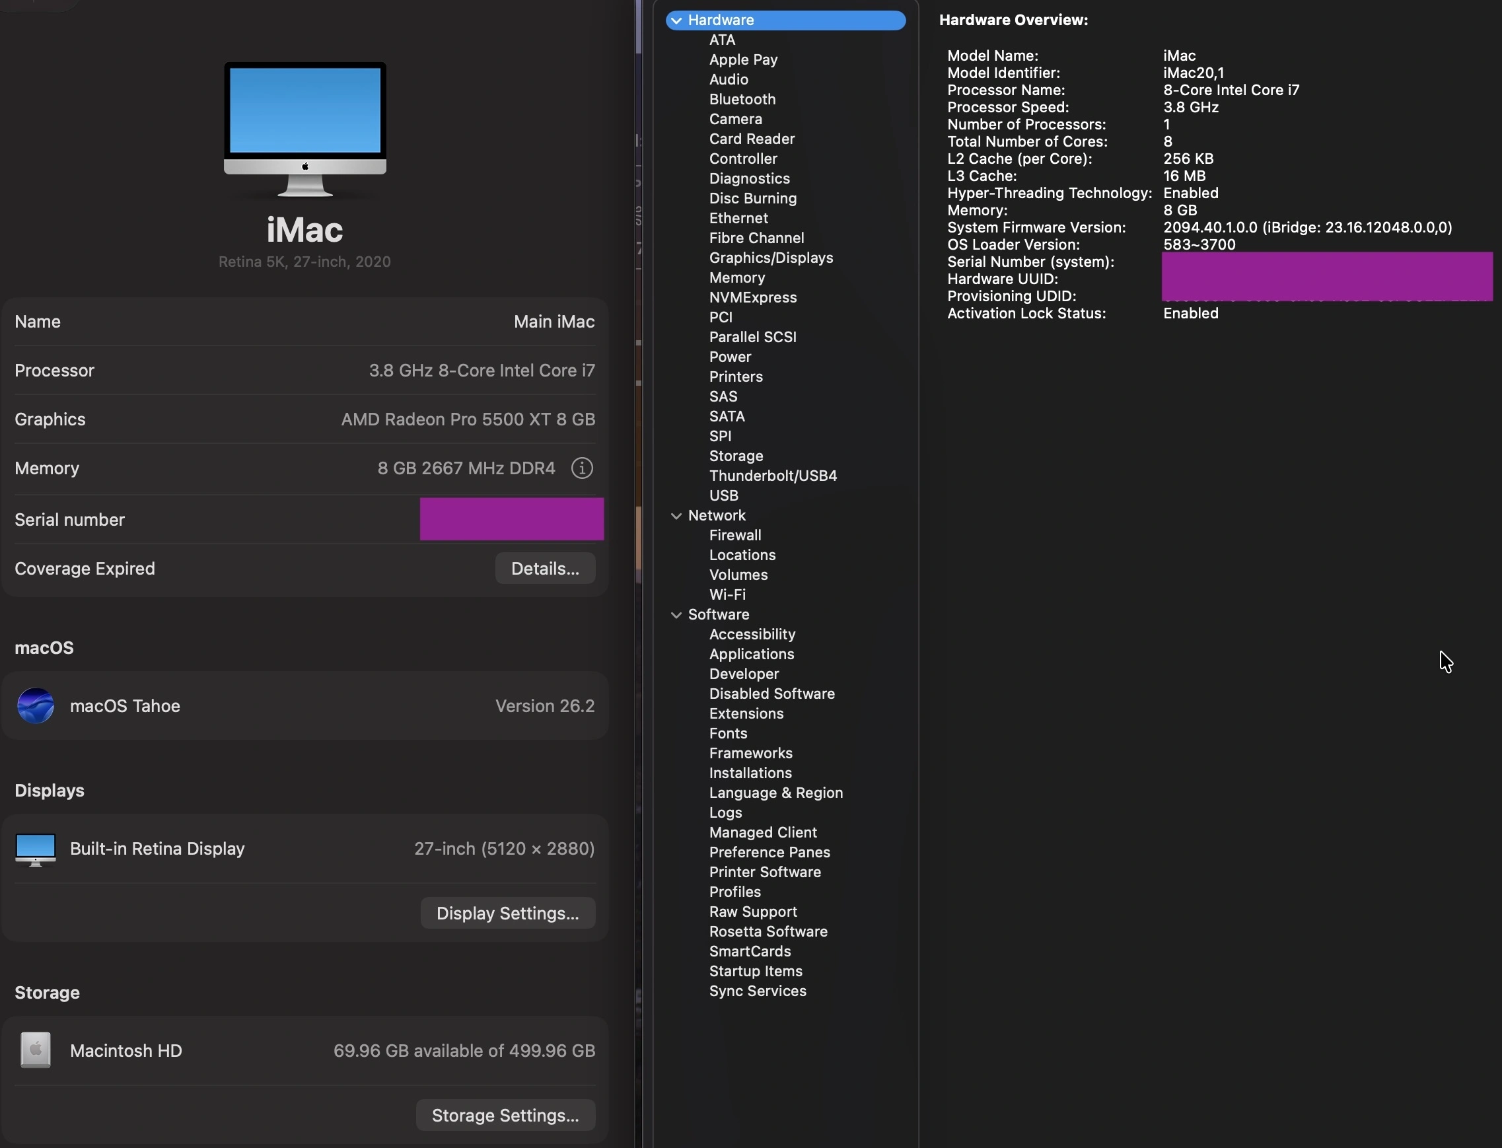Open coverage Details button
Image resolution: width=1502 pixels, height=1148 pixels.
click(545, 569)
